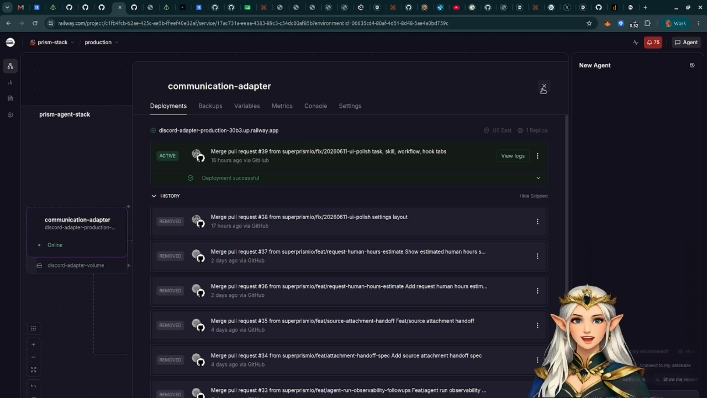707x398 pixels.
Task: Click the Merge pull request #34 title
Action: click(x=346, y=356)
